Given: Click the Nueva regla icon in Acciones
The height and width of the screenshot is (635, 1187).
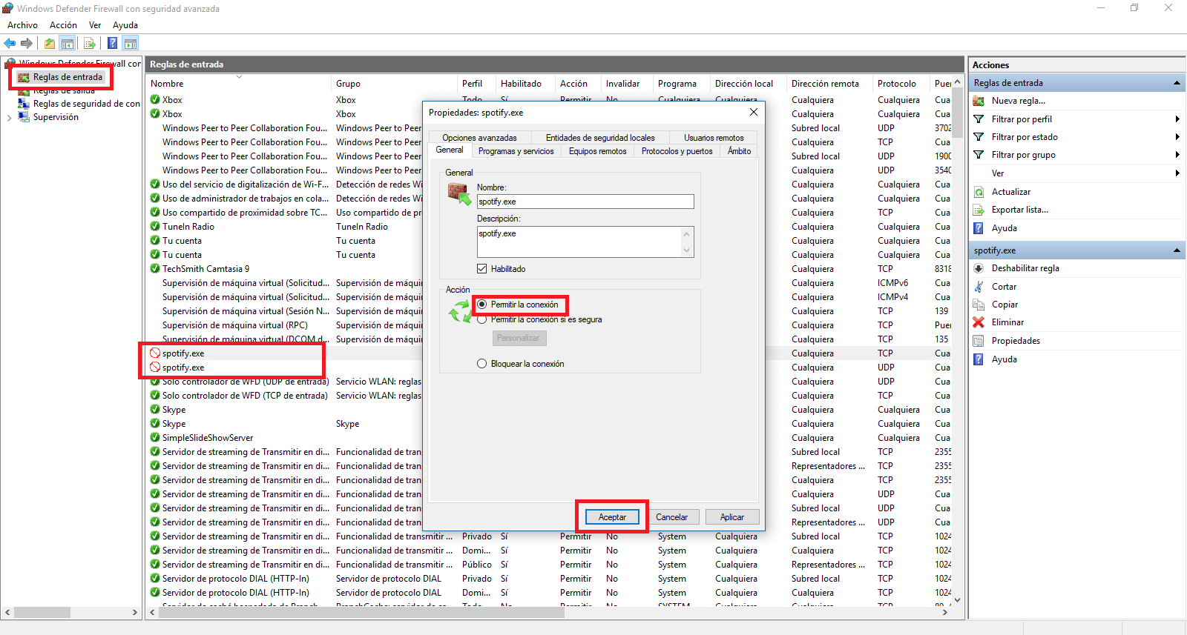Looking at the screenshot, I should click(979, 101).
